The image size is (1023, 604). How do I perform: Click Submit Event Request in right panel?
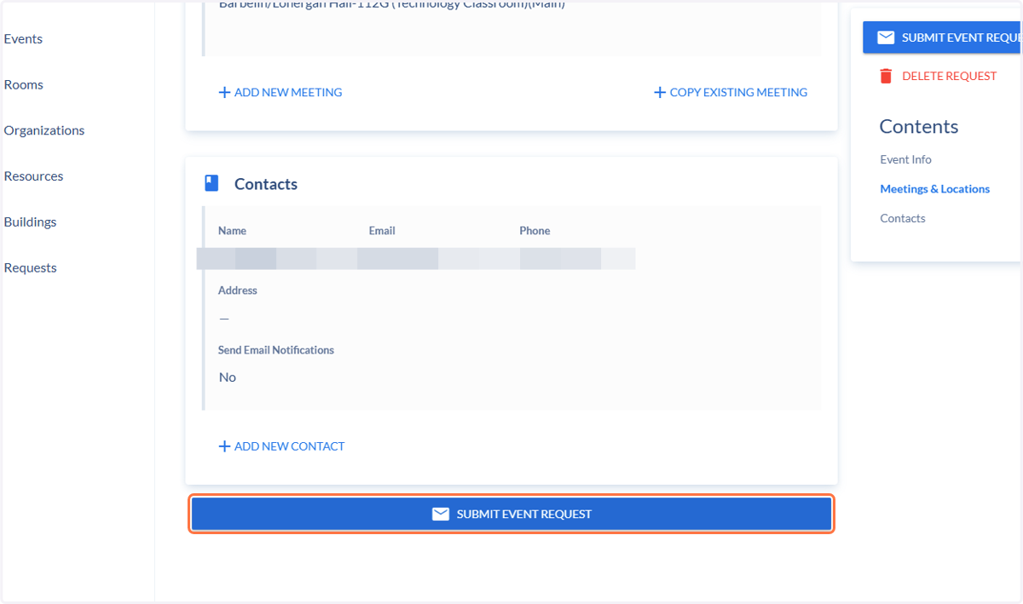pyautogui.click(x=943, y=37)
